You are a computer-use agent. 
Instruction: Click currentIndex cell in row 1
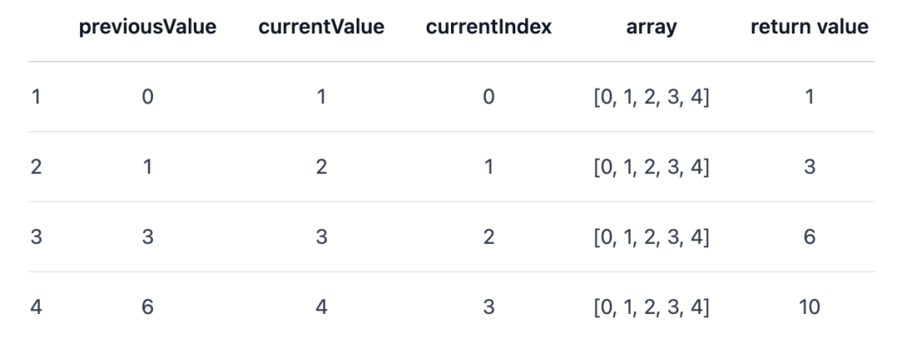(489, 97)
